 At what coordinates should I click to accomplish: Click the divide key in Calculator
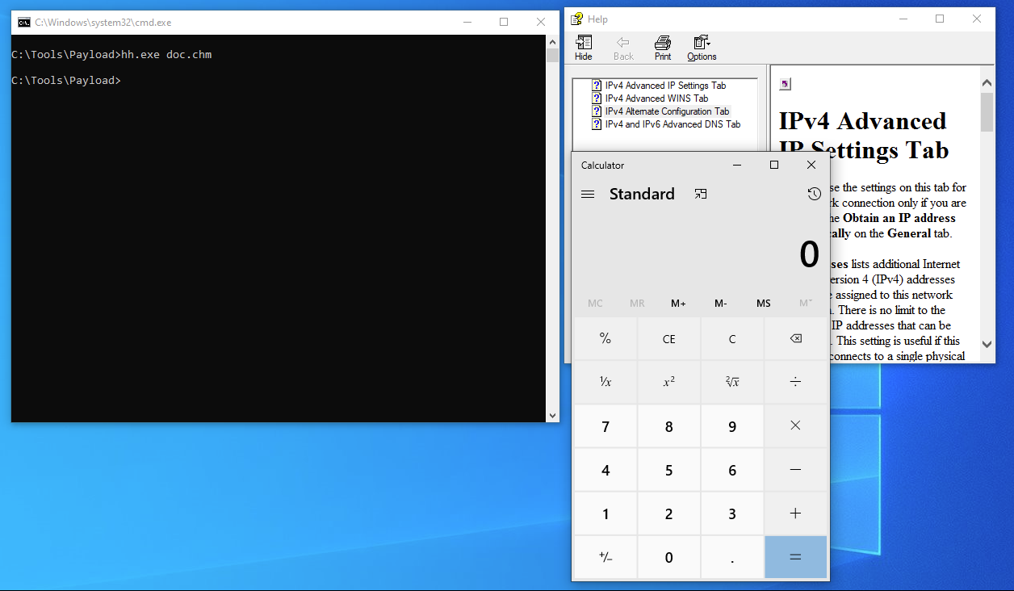[795, 382]
